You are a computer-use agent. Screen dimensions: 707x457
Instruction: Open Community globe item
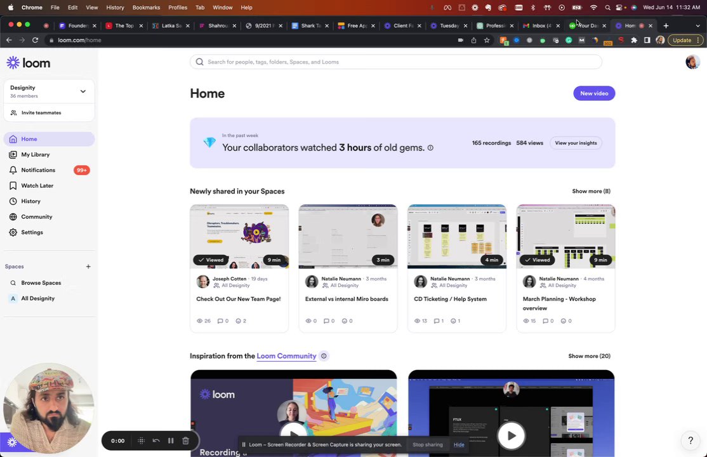[49, 216]
